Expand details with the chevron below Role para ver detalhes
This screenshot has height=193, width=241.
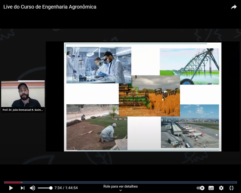[120, 190]
